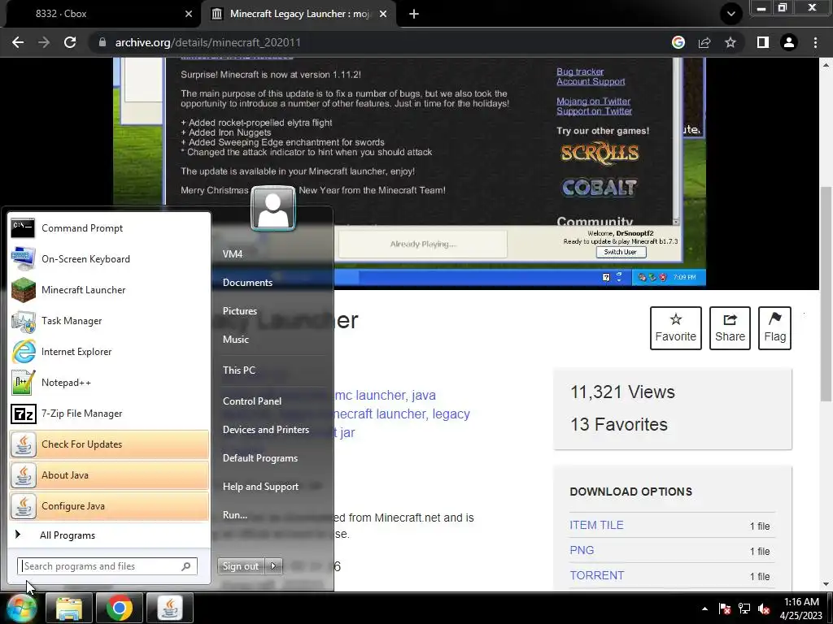833x624 pixels.
Task: Click the Windows Start orb
Action: point(21,608)
